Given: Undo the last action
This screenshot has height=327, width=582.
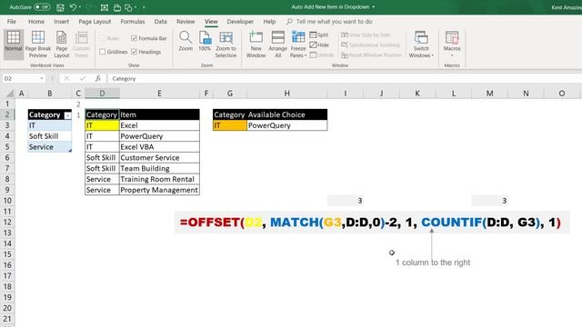Looking at the screenshot, I should point(73,7).
